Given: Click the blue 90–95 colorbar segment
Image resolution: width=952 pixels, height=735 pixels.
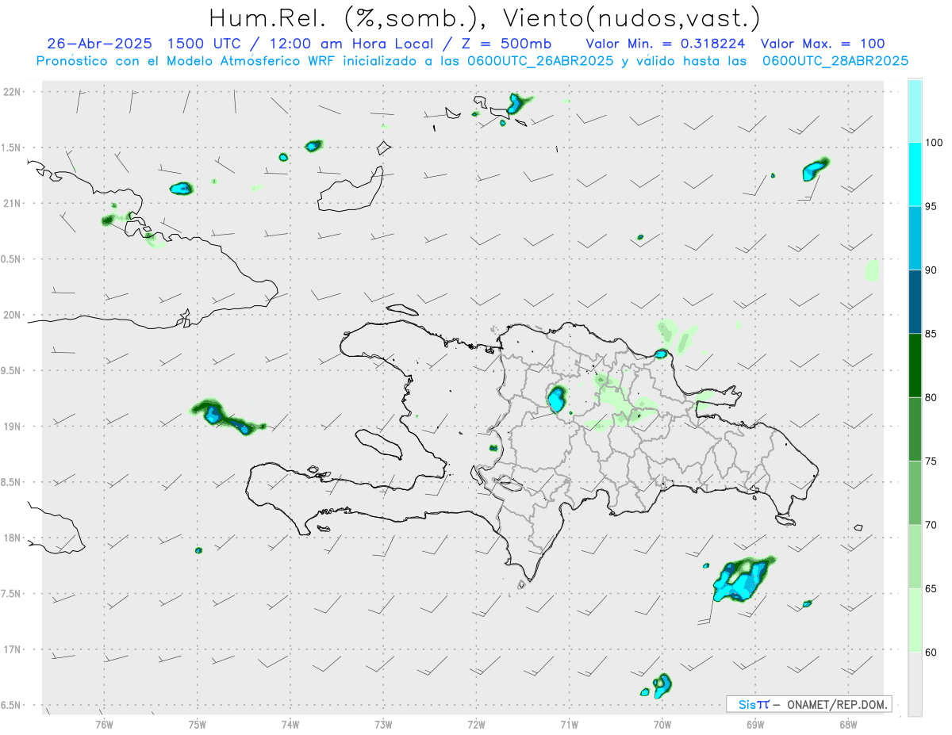Looking at the screenshot, I should coord(915,238).
